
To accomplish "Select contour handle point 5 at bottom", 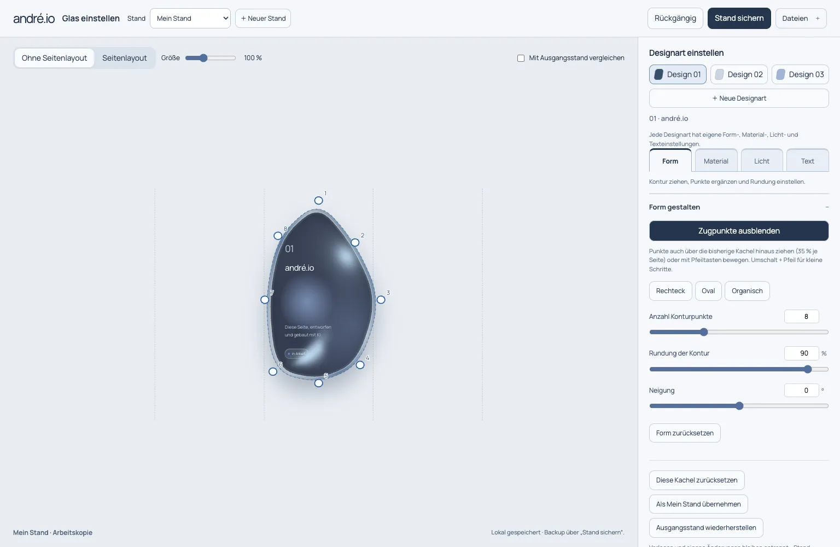I will [319, 383].
